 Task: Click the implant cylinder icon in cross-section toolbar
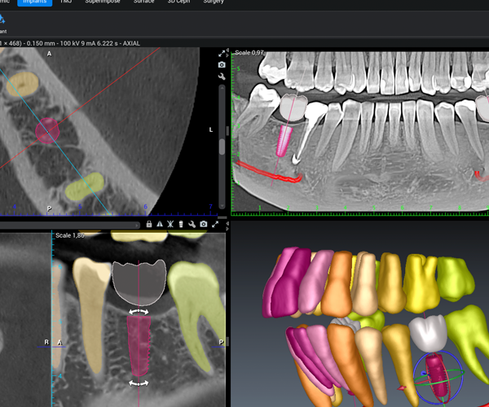pyautogui.click(x=180, y=224)
